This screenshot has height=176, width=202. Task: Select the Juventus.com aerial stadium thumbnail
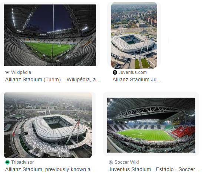pos(134,35)
